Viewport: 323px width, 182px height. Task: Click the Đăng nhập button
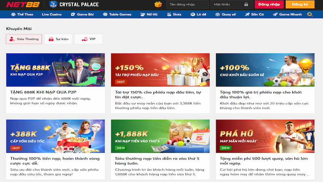click(x=269, y=4)
